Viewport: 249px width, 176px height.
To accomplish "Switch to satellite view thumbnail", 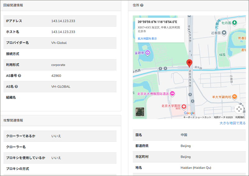I will tap(140, 112).
